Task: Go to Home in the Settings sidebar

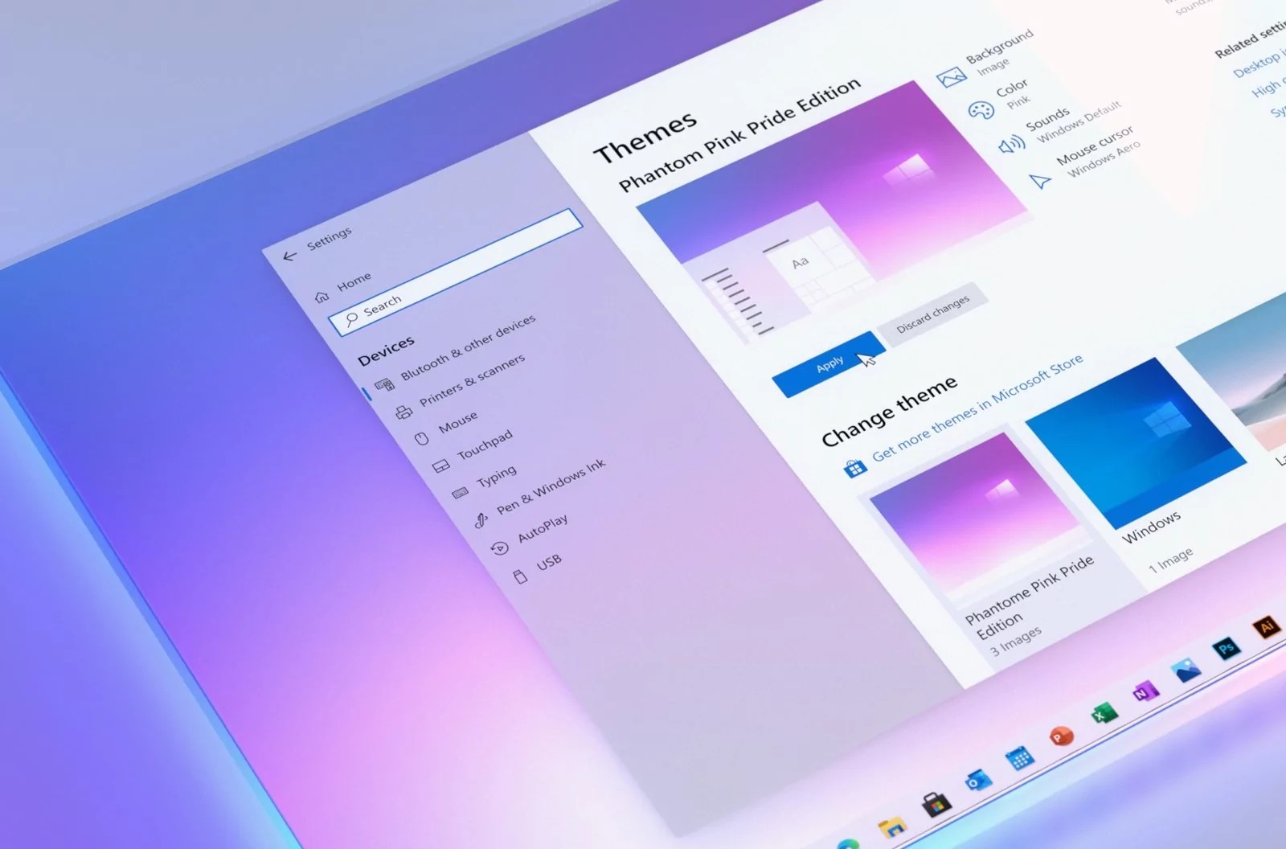Action: (x=354, y=281)
